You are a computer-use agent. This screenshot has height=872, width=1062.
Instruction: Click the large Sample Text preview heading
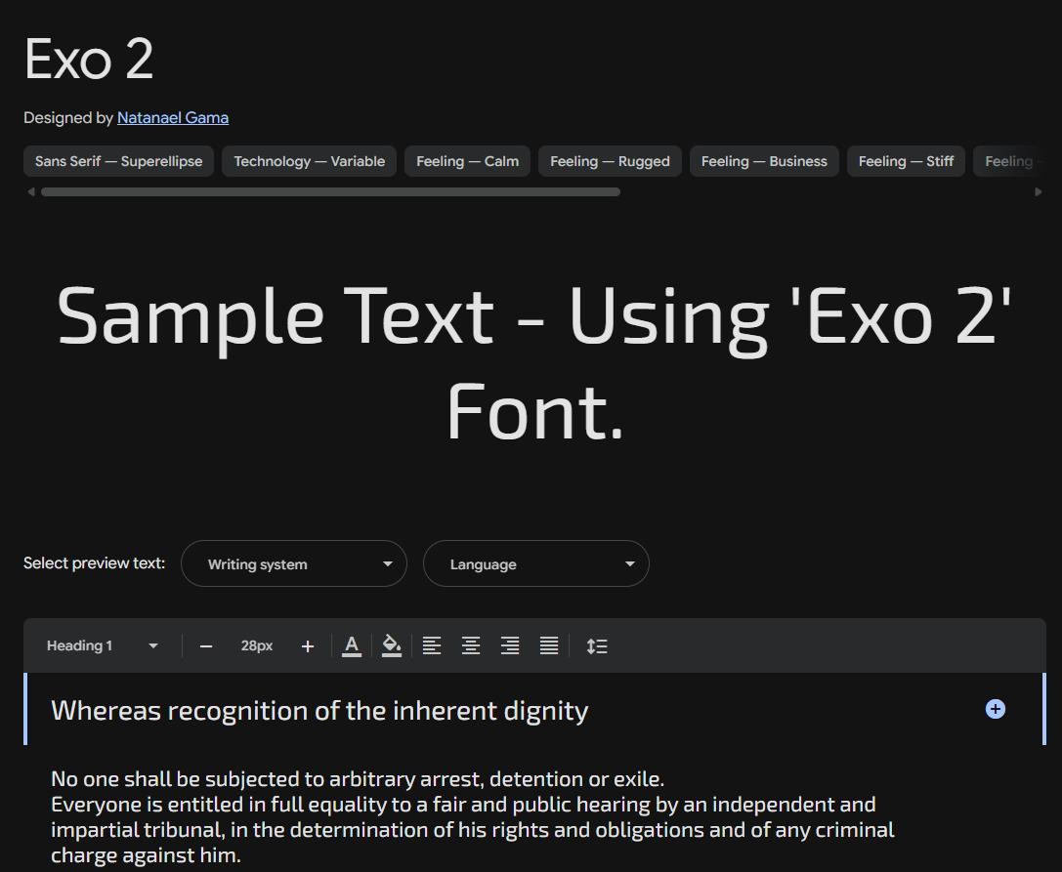click(533, 364)
